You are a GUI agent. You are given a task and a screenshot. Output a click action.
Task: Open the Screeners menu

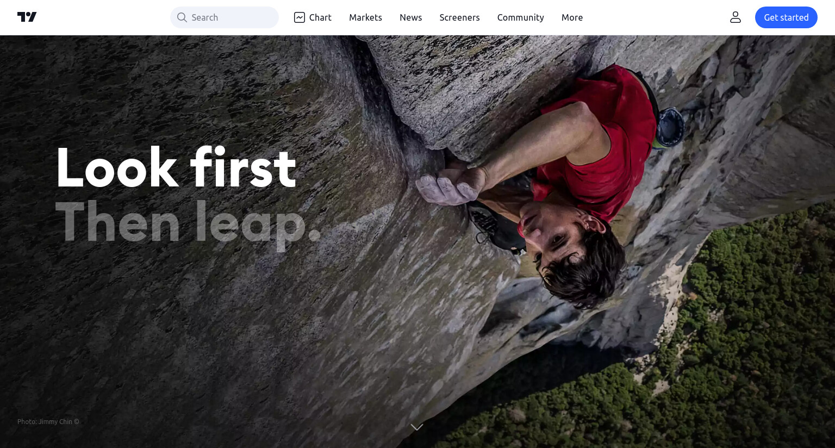459,17
